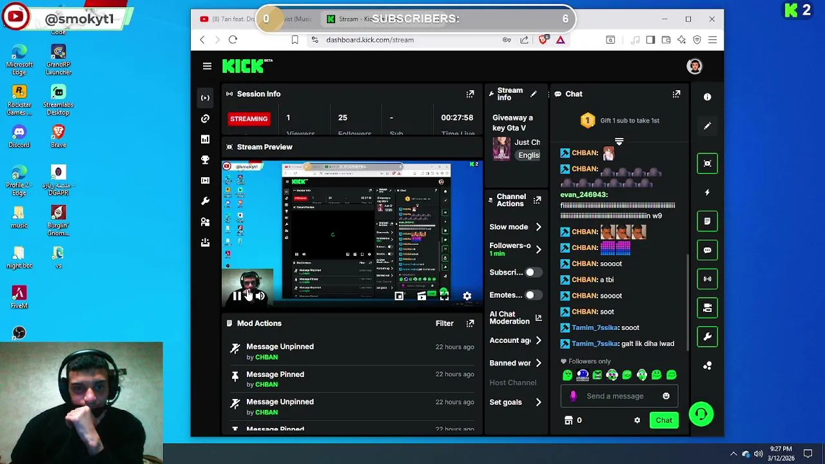
Task: Toggle Emotes-only chat switch
Action: pyautogui.click(x=533, y=295)
